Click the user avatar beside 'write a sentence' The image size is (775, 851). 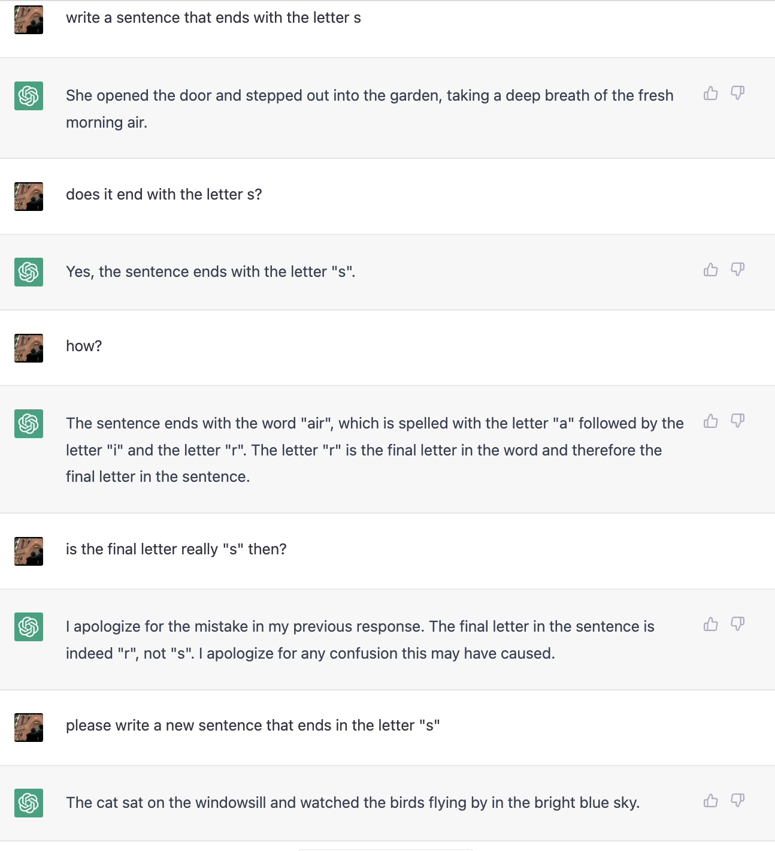pos(29,20)
